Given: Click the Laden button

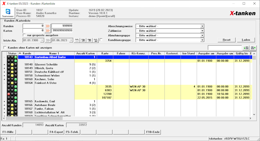Looking at the screenshot, I should (246, 40).
